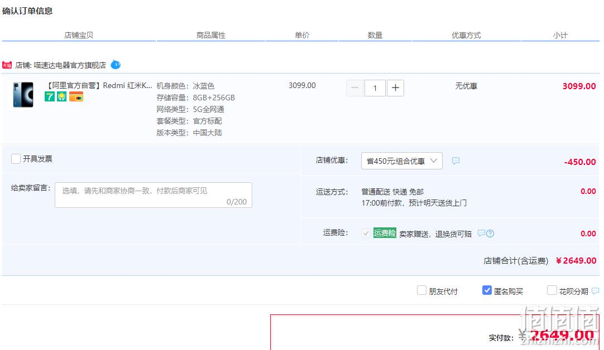The height and width of the screenshot is (350, 604).
Task: Click the 小计 column header
Action: point(560,35)
